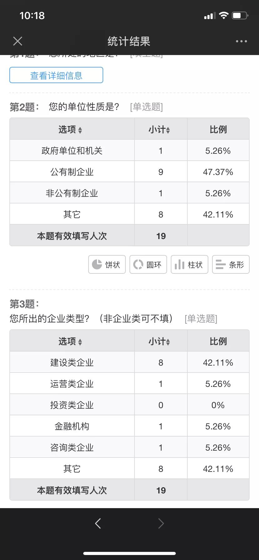
Task: Close the statistics results page
Action: click(18, 41)
